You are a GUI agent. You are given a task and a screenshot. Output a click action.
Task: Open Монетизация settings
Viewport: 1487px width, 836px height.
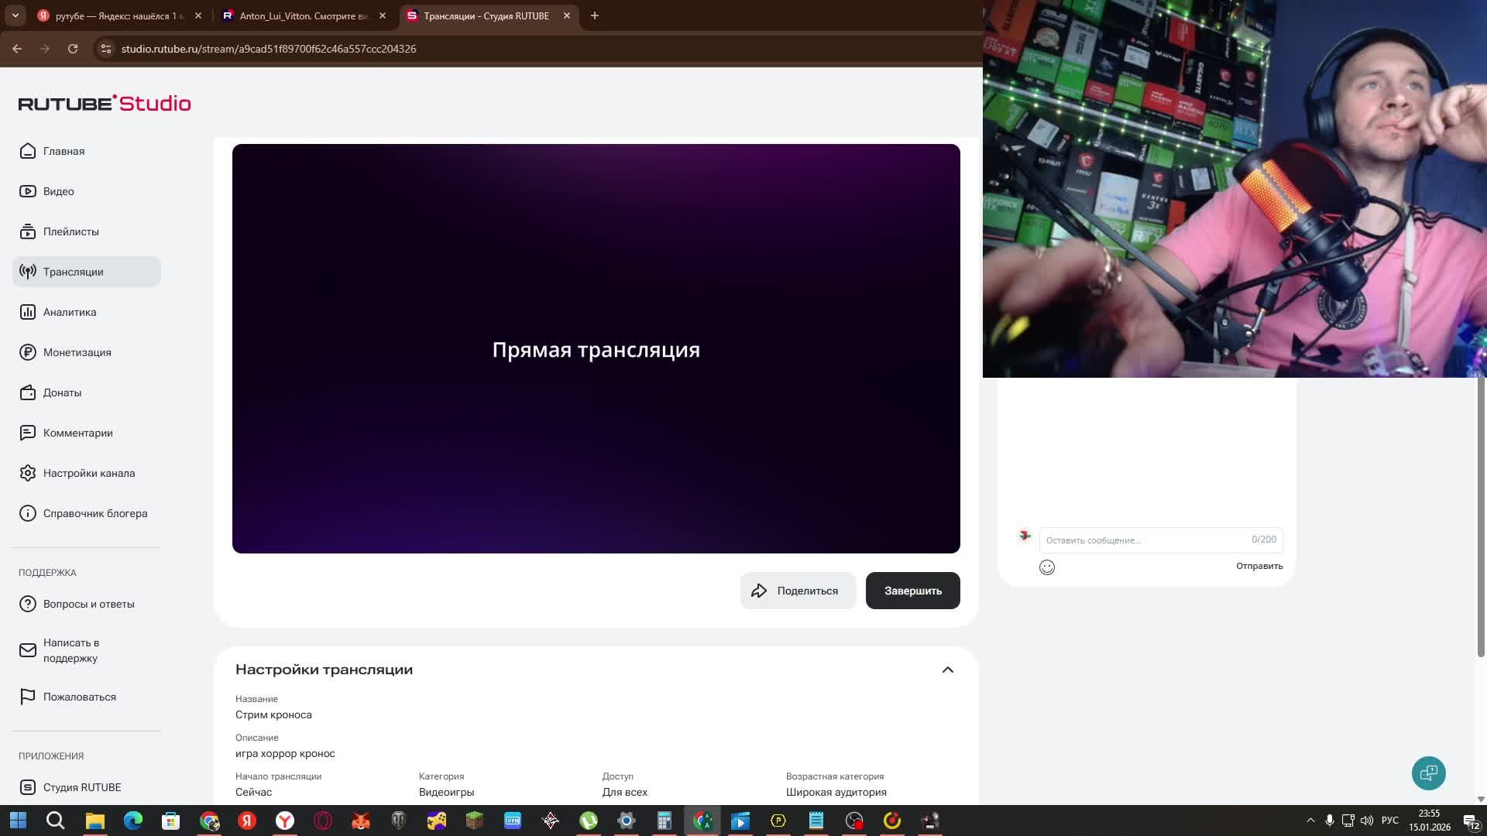pos(77,352)
